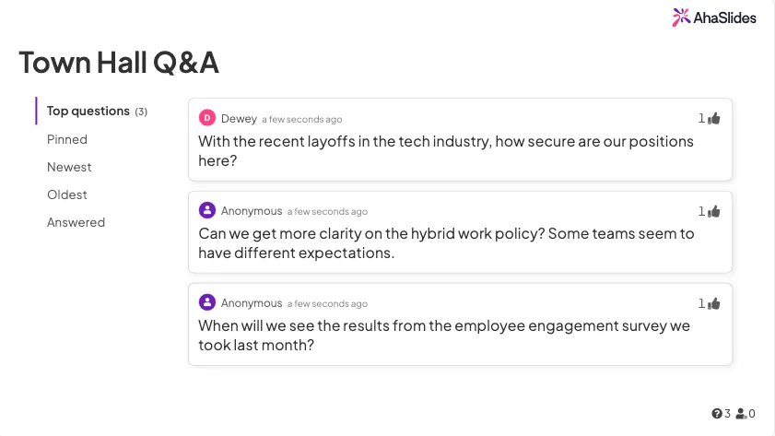
Task: Click the Town Hall Q&A heading
Action: click(x=119, y=63)
